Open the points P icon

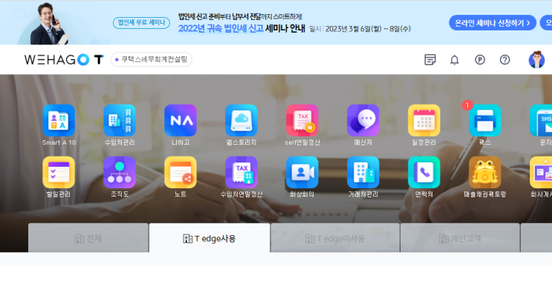click(x=480, y=60)
